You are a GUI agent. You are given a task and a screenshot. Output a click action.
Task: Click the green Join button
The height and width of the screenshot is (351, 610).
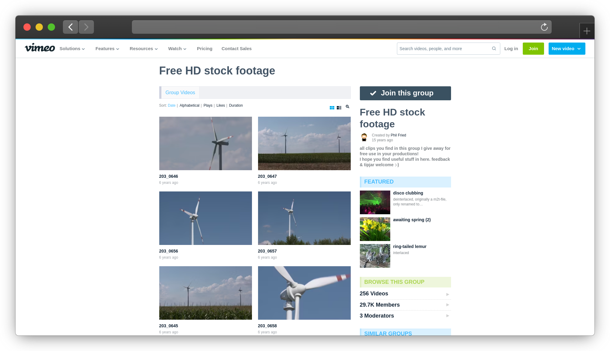533,49
